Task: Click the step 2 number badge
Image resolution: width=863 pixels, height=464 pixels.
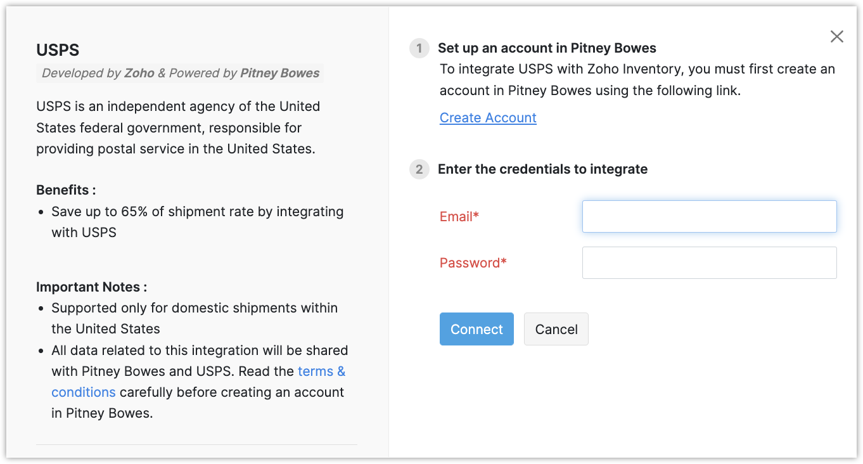Action: [x=419, y=169]
